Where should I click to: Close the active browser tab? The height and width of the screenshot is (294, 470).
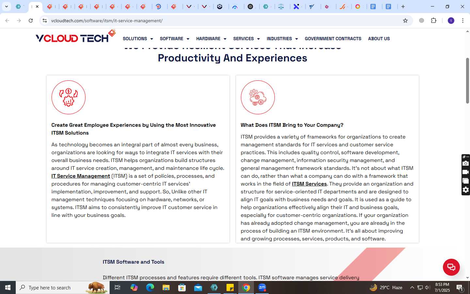(37, 7)
